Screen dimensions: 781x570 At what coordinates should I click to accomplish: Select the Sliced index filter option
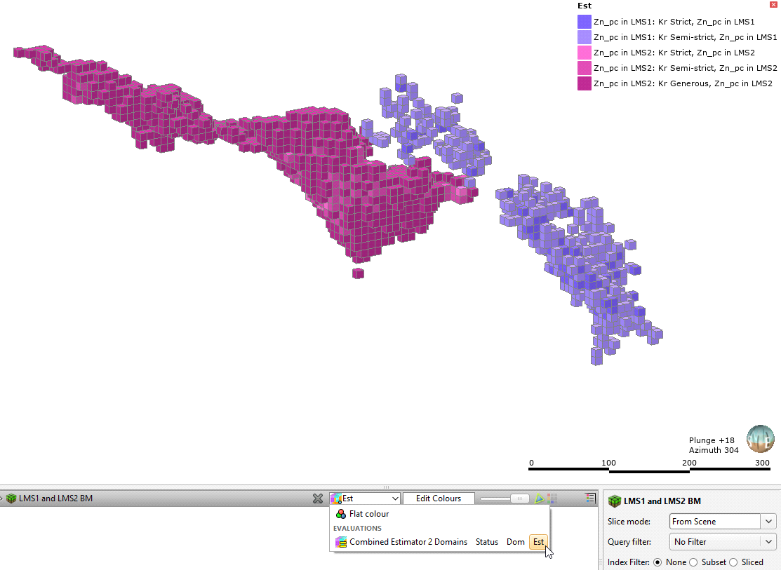(x=733, y=562)
